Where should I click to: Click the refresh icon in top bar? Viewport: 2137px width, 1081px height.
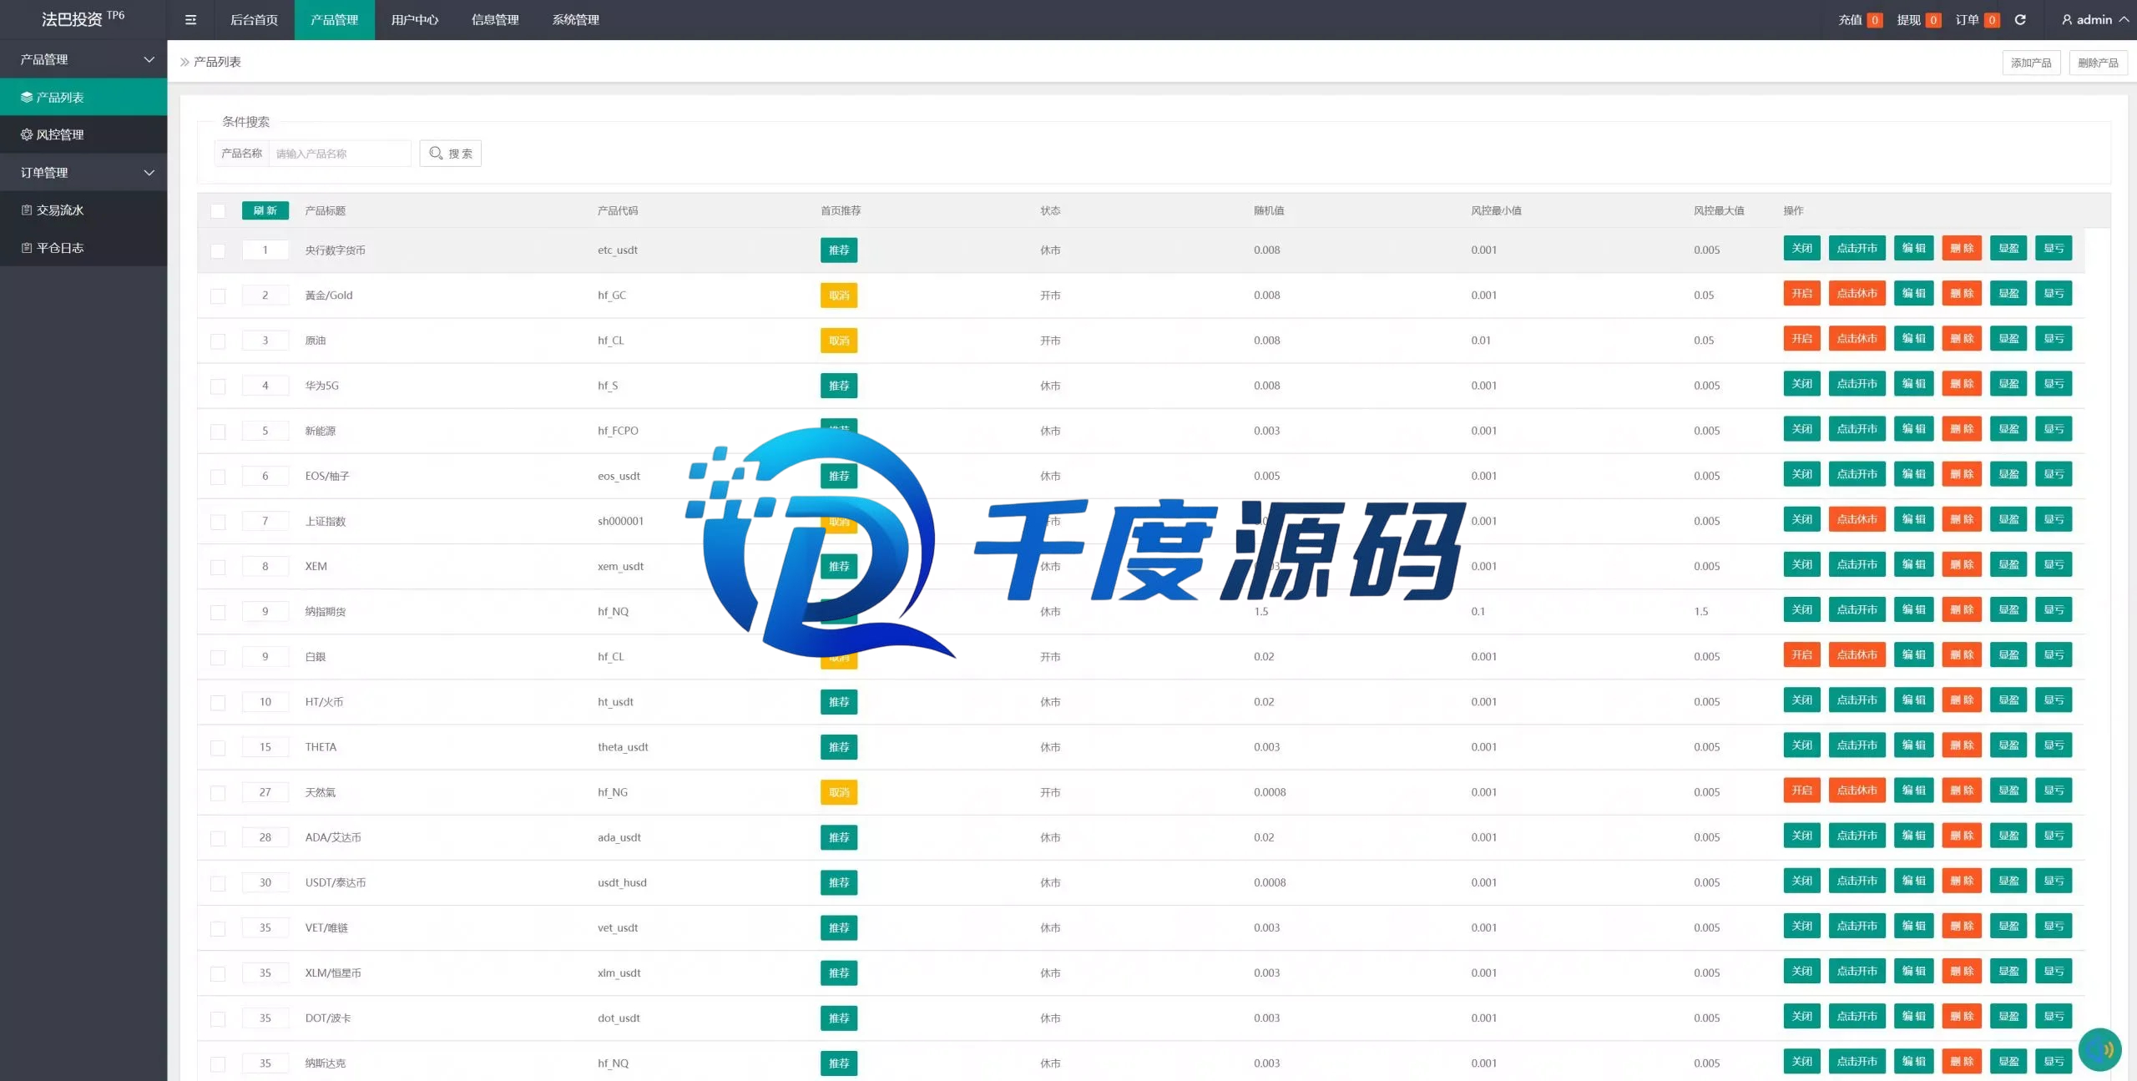pos(2020,20)
